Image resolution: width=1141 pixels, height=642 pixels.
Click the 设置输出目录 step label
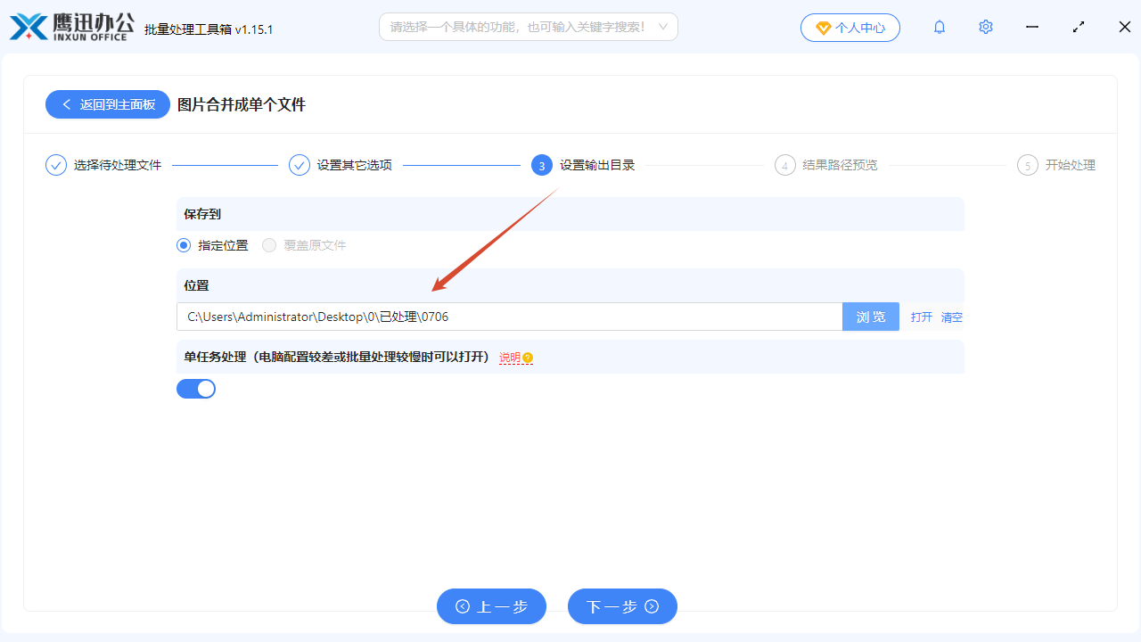click(597, 165)
